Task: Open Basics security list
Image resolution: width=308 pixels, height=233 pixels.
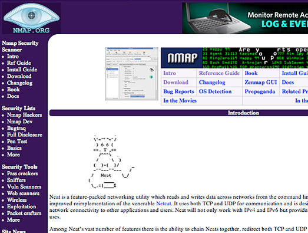Action: point(14,148)
